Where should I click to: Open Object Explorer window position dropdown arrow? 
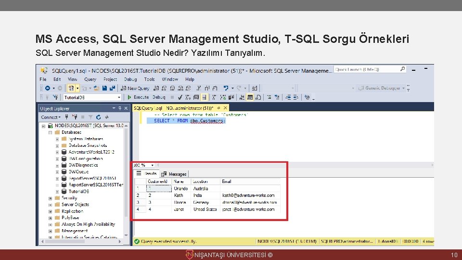pyautogui.click(x=114, y=108)
